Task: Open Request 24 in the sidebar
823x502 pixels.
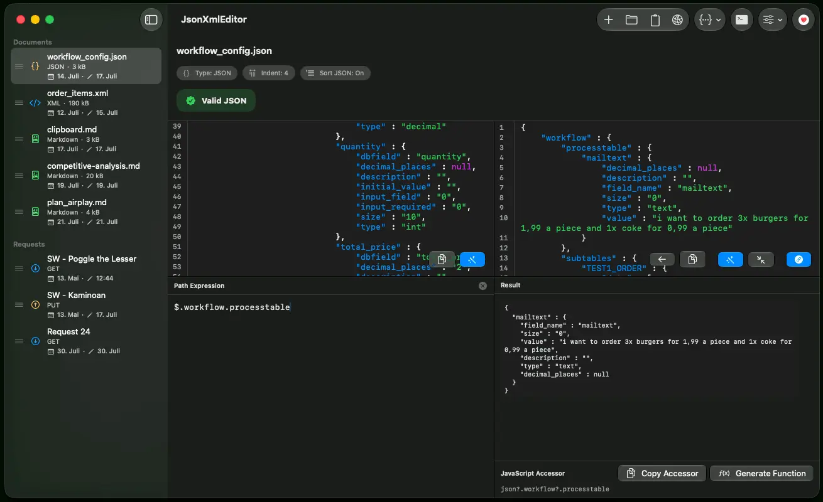Action: point(86,341)
